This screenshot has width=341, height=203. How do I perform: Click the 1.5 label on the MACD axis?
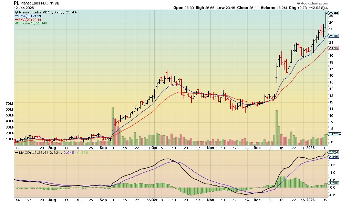pos(332,165)
